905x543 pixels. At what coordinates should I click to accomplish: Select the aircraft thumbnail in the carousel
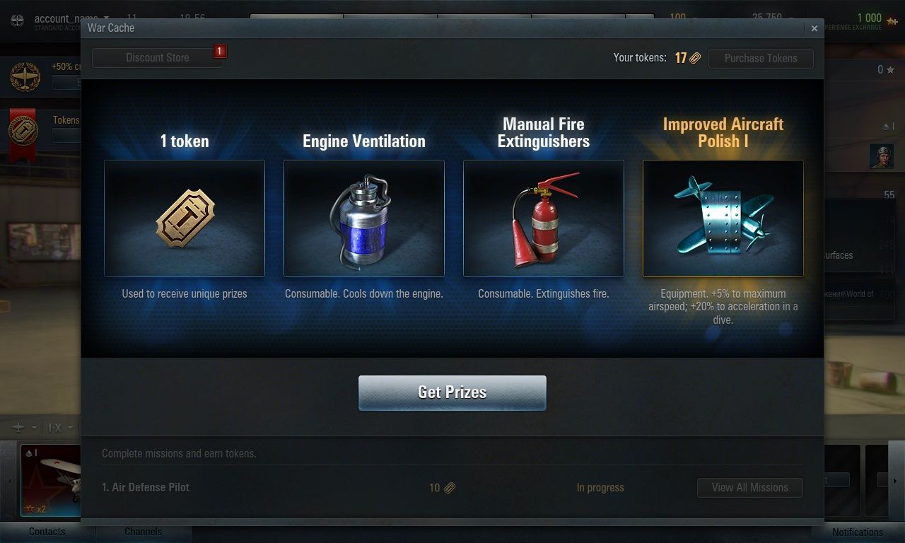51,481
